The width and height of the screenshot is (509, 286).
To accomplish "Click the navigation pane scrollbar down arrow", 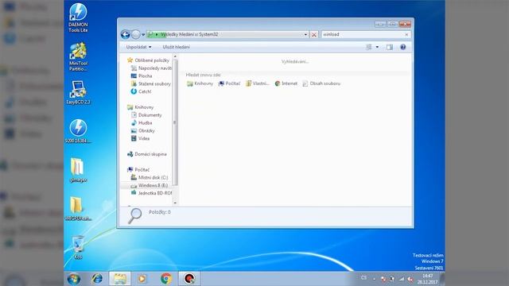I will click(175, 203).
